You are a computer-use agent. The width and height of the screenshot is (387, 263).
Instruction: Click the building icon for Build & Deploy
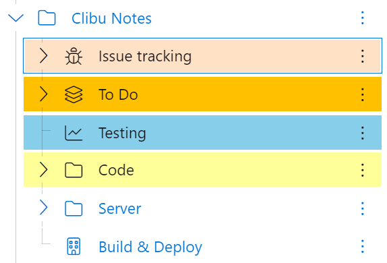pyautogui.click(x=73, y=246)
